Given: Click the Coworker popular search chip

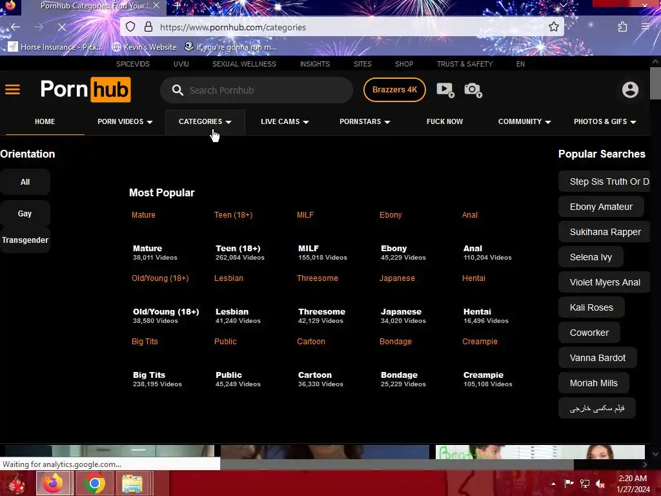Looking at the screenshot, I should tap(589, 333).
